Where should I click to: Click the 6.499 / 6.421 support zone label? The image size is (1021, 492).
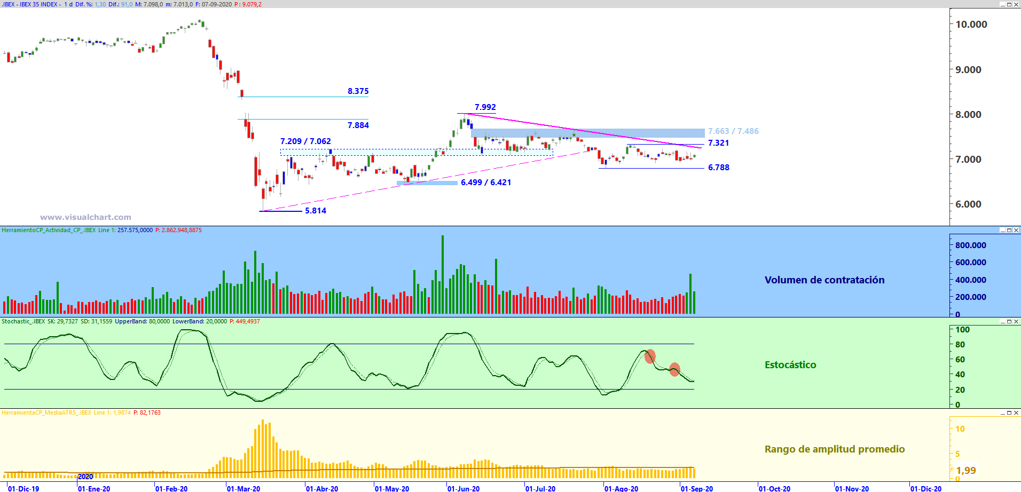coord(486,182)
